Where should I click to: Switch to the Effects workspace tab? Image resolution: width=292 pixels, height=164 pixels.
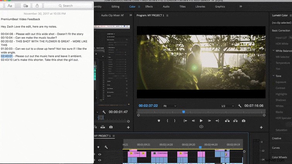149,7
